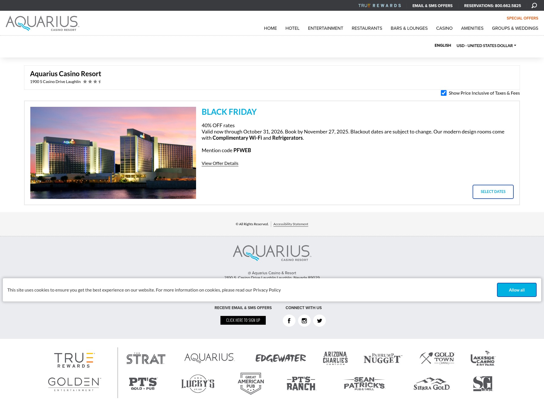Open the Twitter social icon

[x=320, y=320]
